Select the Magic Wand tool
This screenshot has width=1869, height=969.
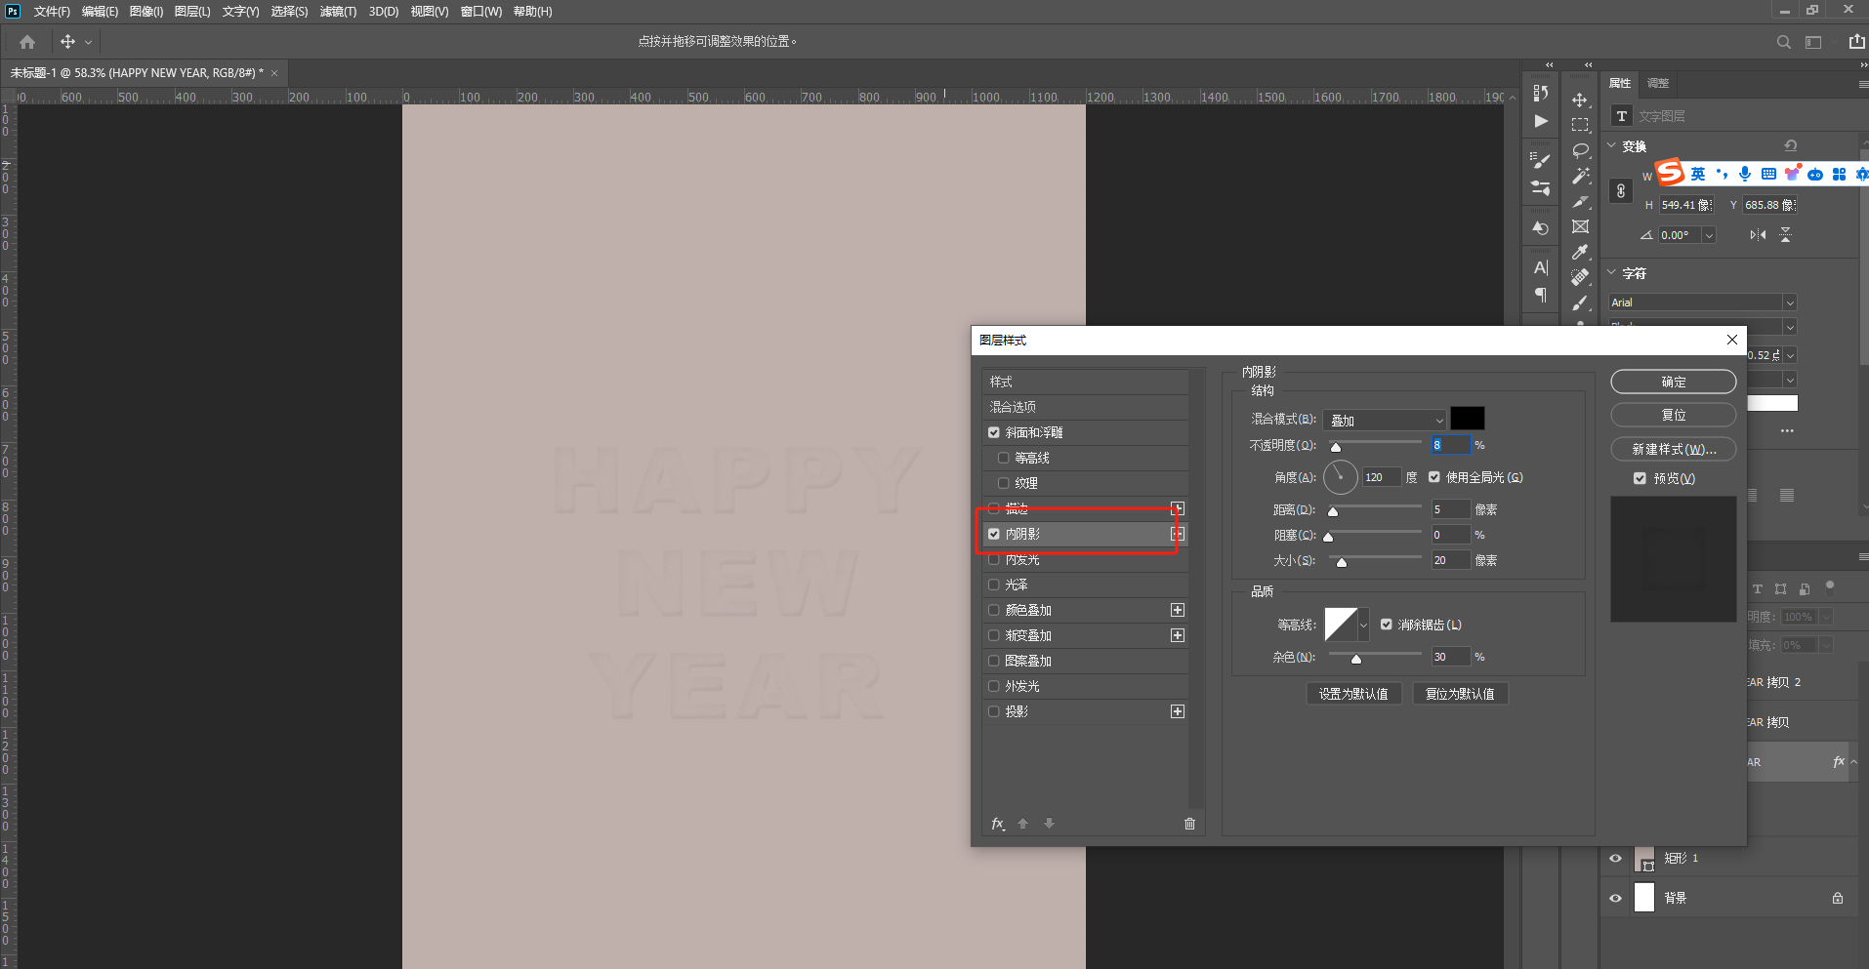(x=1580, y=177)
